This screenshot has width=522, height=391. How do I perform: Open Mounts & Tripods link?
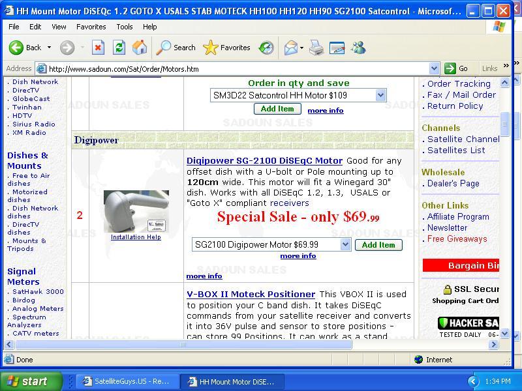point(27,245)
